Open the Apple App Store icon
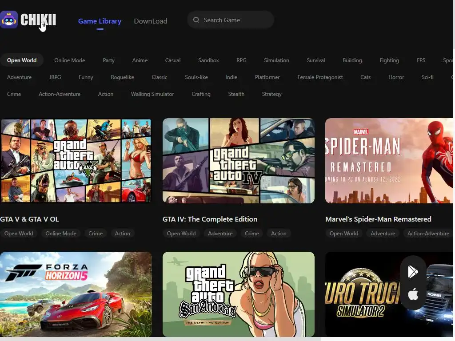This screenshot has width=455, height=341. [413, 294]
